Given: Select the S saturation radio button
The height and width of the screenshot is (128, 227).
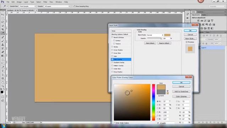Looking at the screenshot, I should [157, 105].
